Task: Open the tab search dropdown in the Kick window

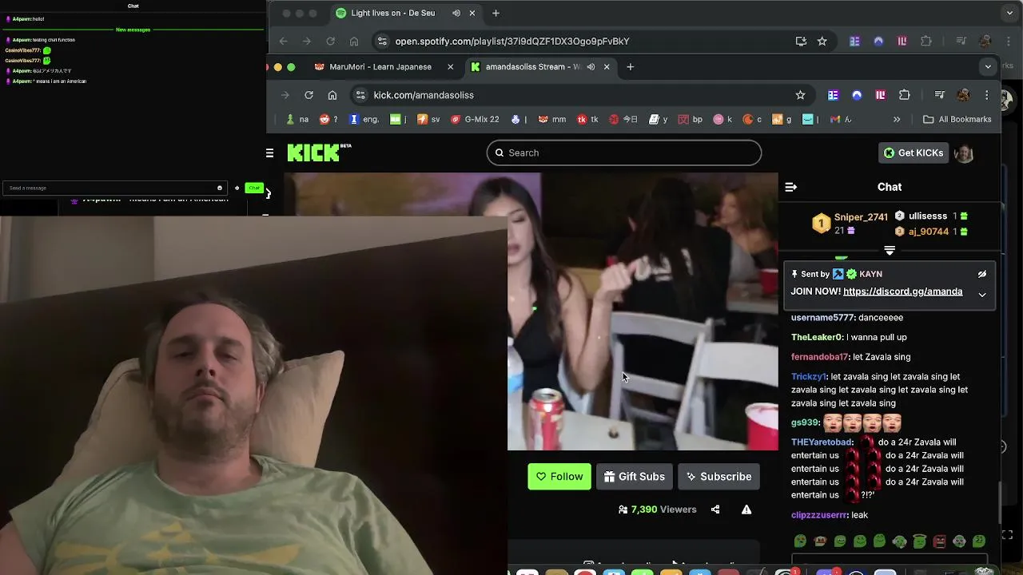Action: 989,67
